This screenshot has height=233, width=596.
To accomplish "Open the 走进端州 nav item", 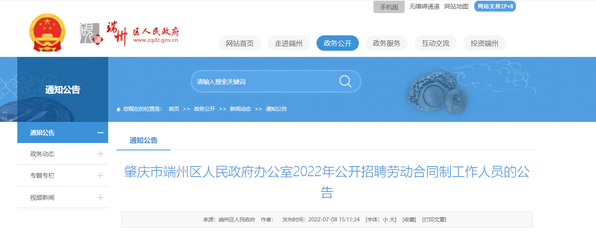I will click(289, 43).
